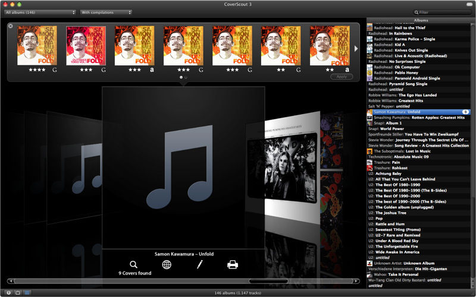The height and width of the screenshot is (297, 476).
Task: Select Radiohead: In Rainbows row
Action: tap(419, 33)
